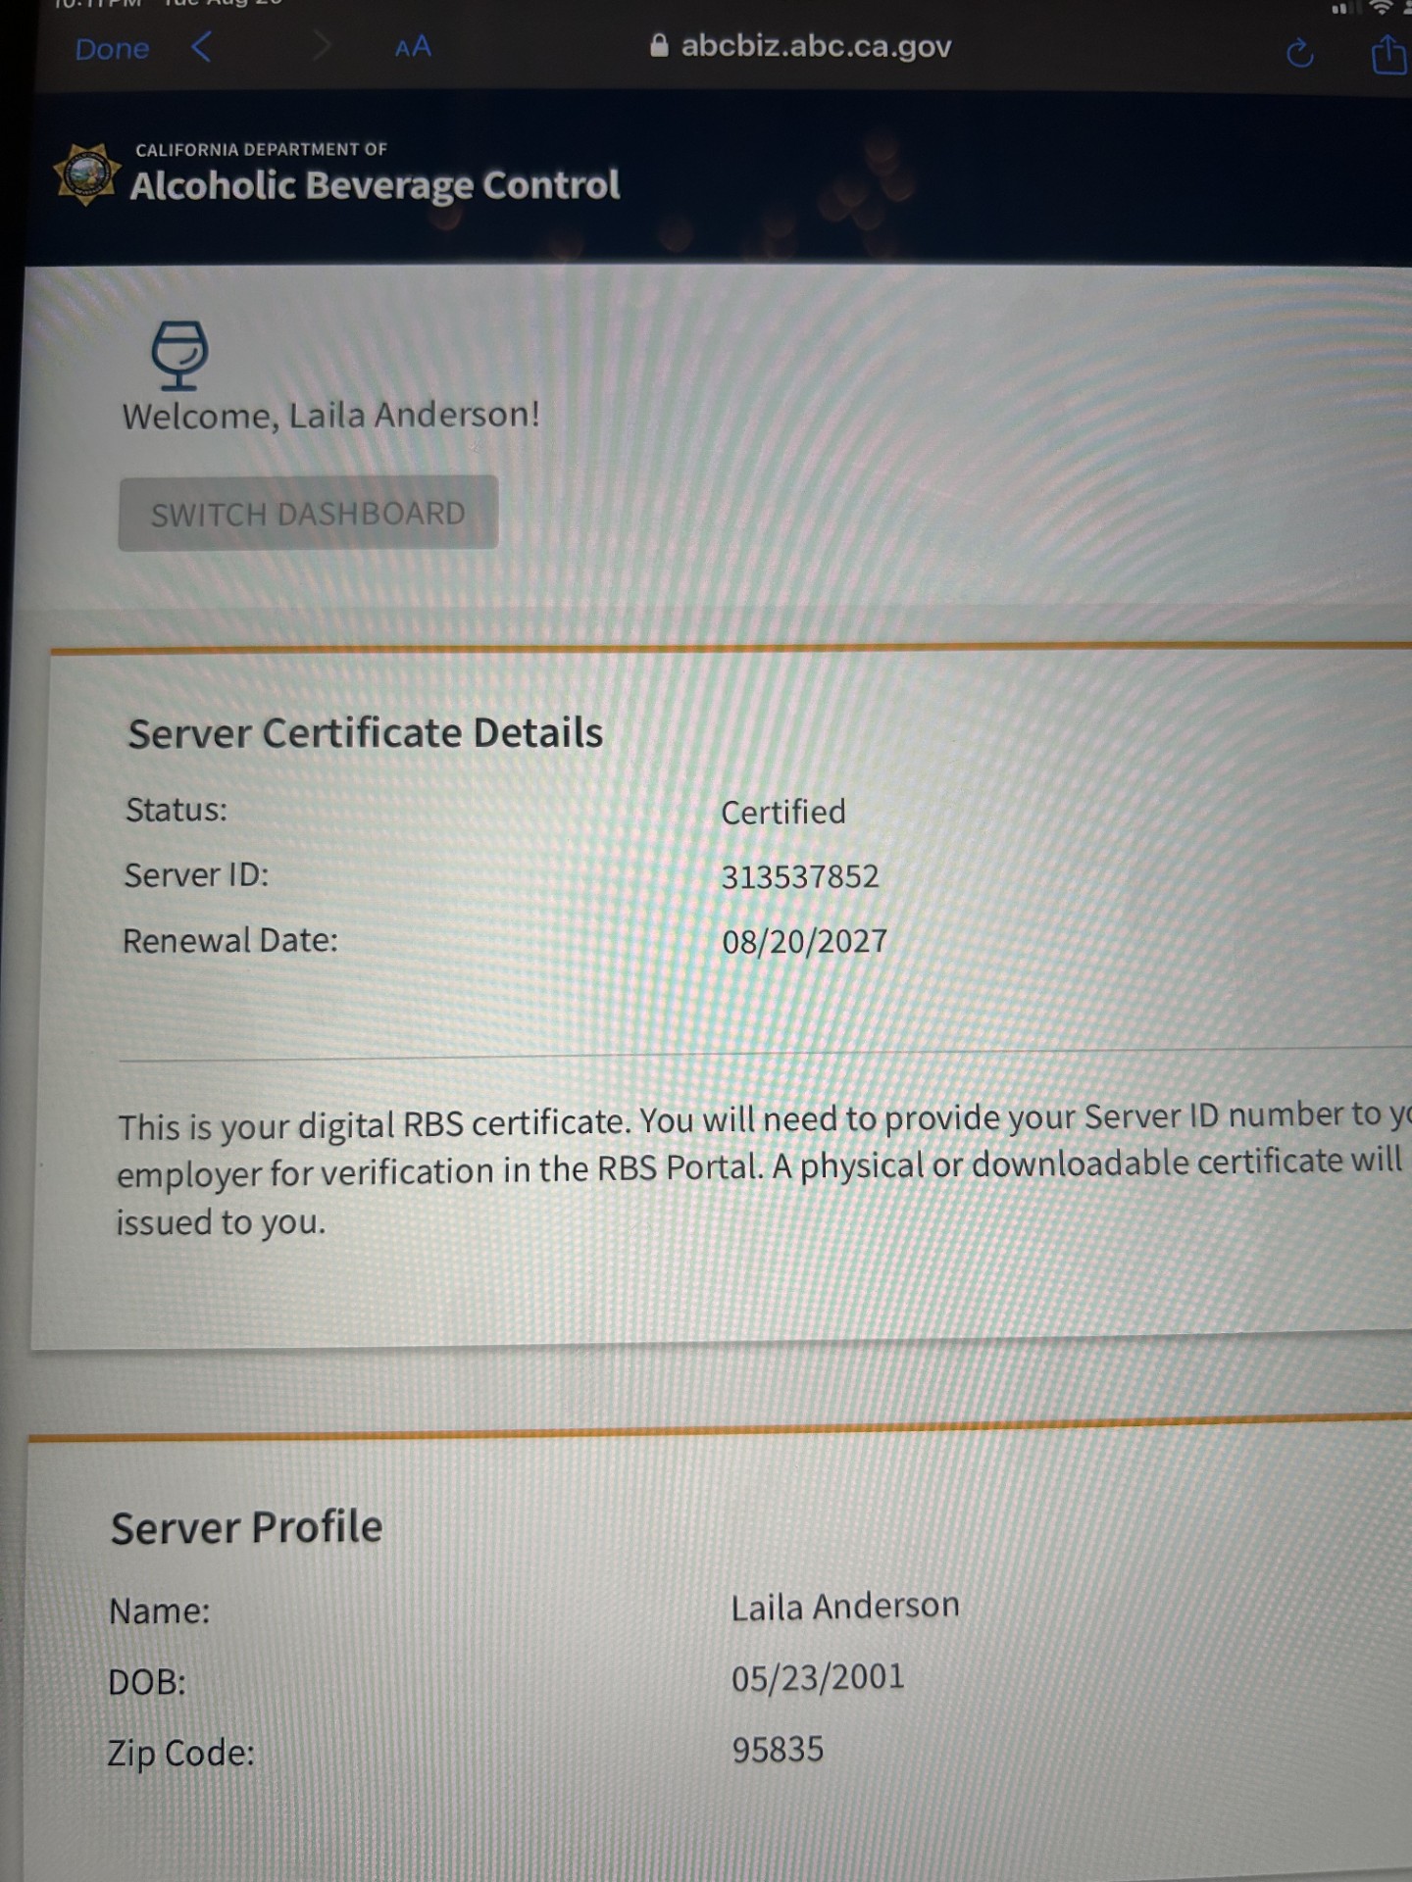Tap the Wi-Fi icon in status bar
Viewport: 1412px width, 1882px height.
click(1382, 8)
